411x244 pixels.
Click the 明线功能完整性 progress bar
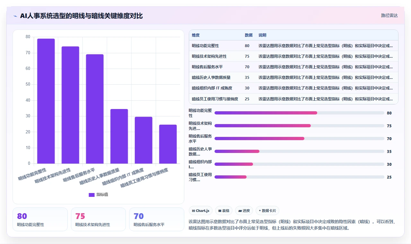[299, 113]
